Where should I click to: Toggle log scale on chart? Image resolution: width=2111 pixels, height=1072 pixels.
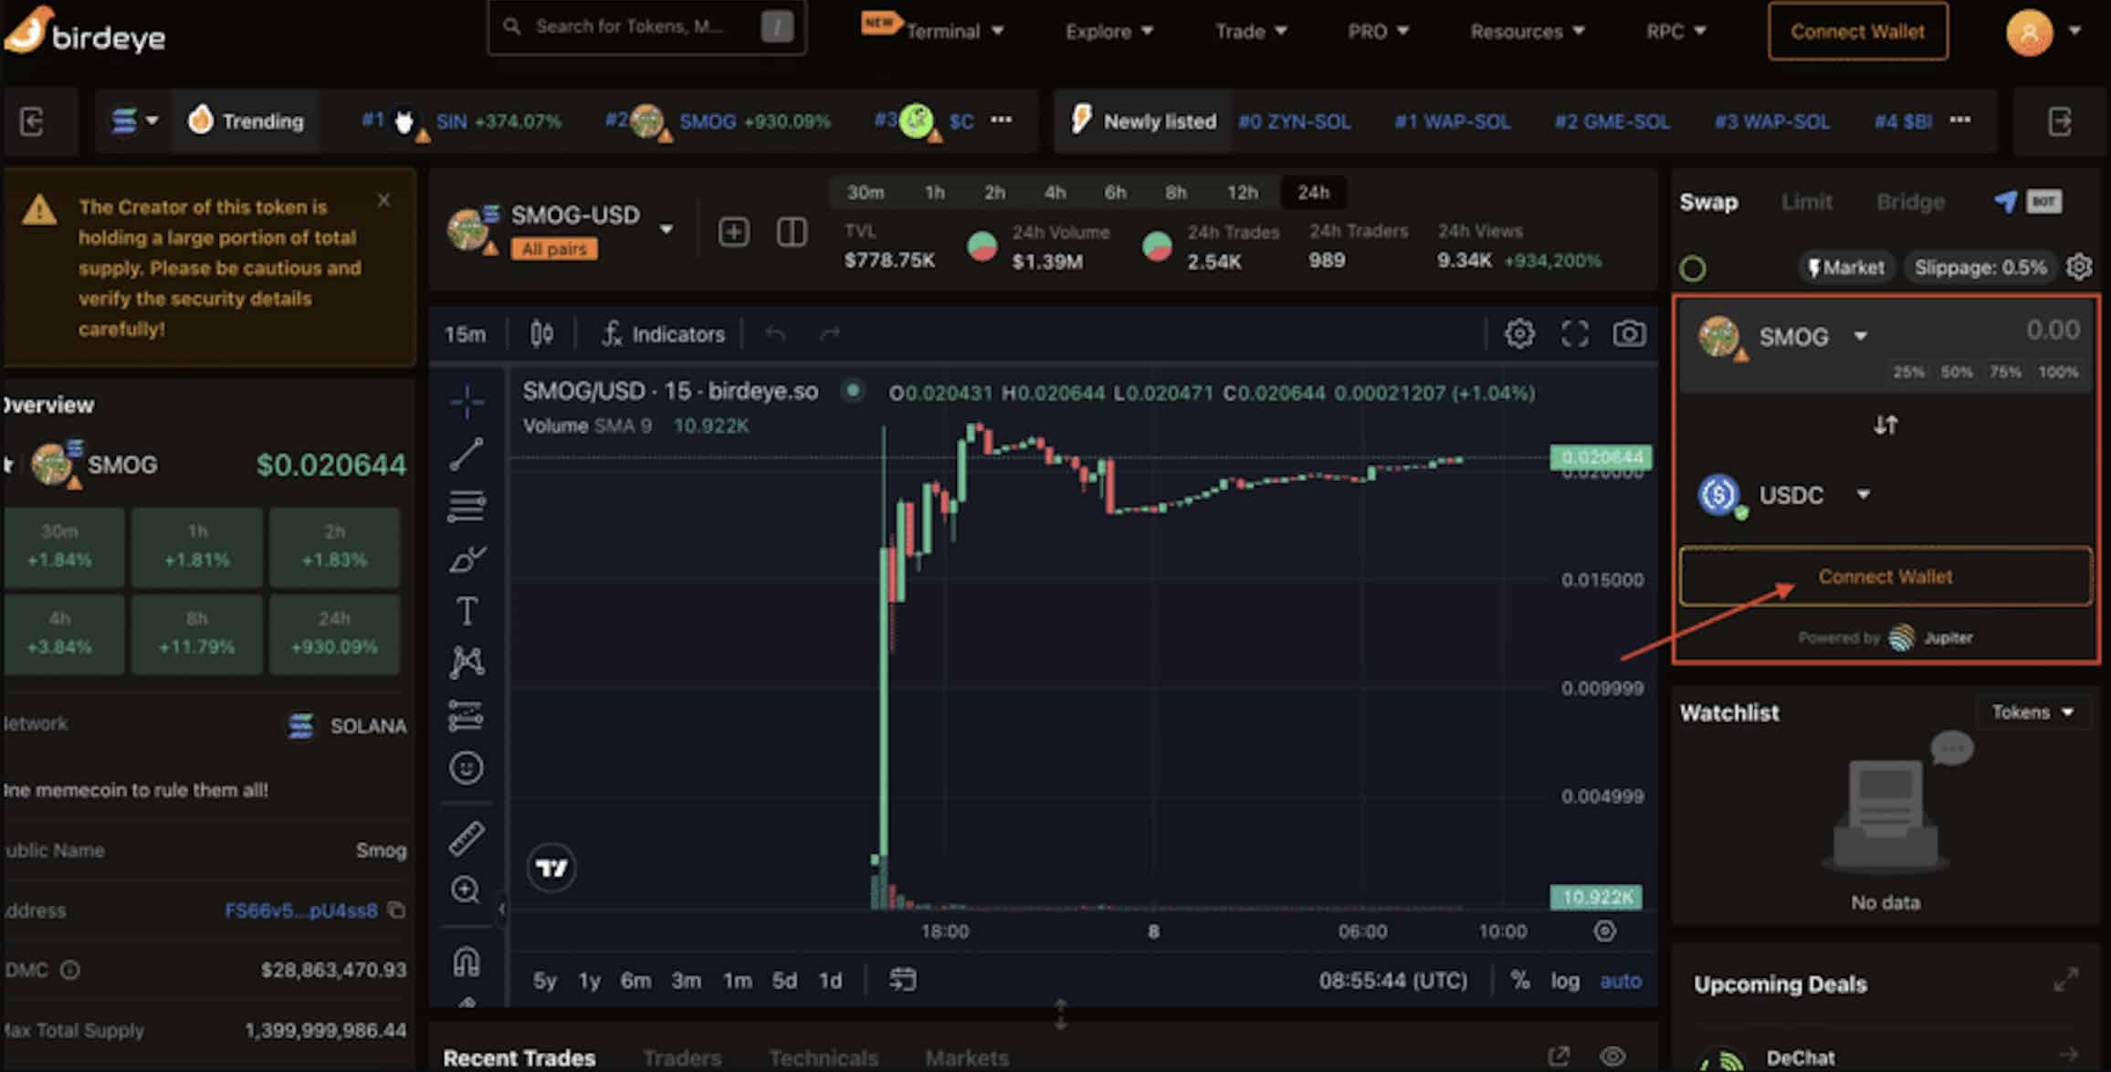point(1565,981)
